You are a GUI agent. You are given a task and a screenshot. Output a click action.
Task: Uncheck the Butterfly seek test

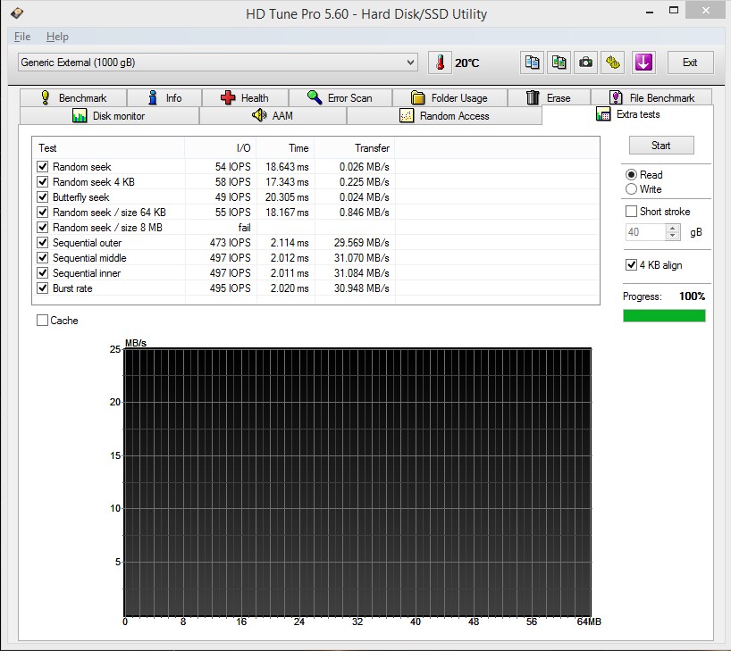click(42, 196)
